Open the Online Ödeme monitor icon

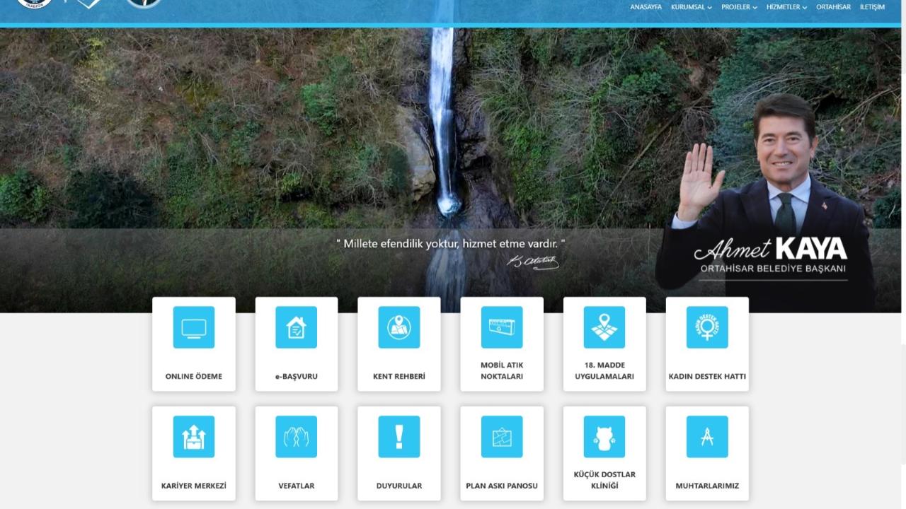[x=193, y=327]
